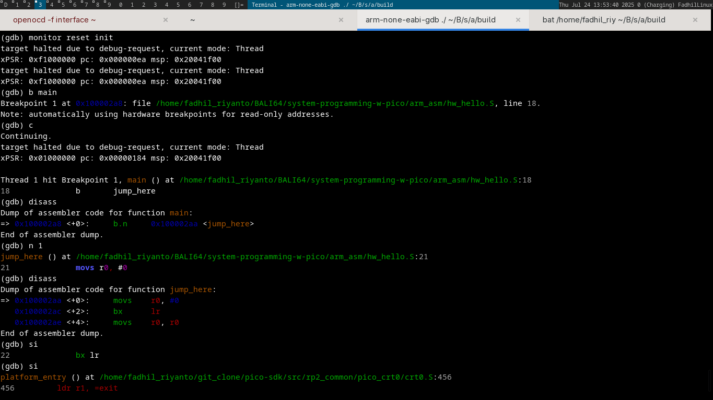713x400 pixels.
Task: Switch to tag 0 in the top bar
Action: [x=121, y=5]
